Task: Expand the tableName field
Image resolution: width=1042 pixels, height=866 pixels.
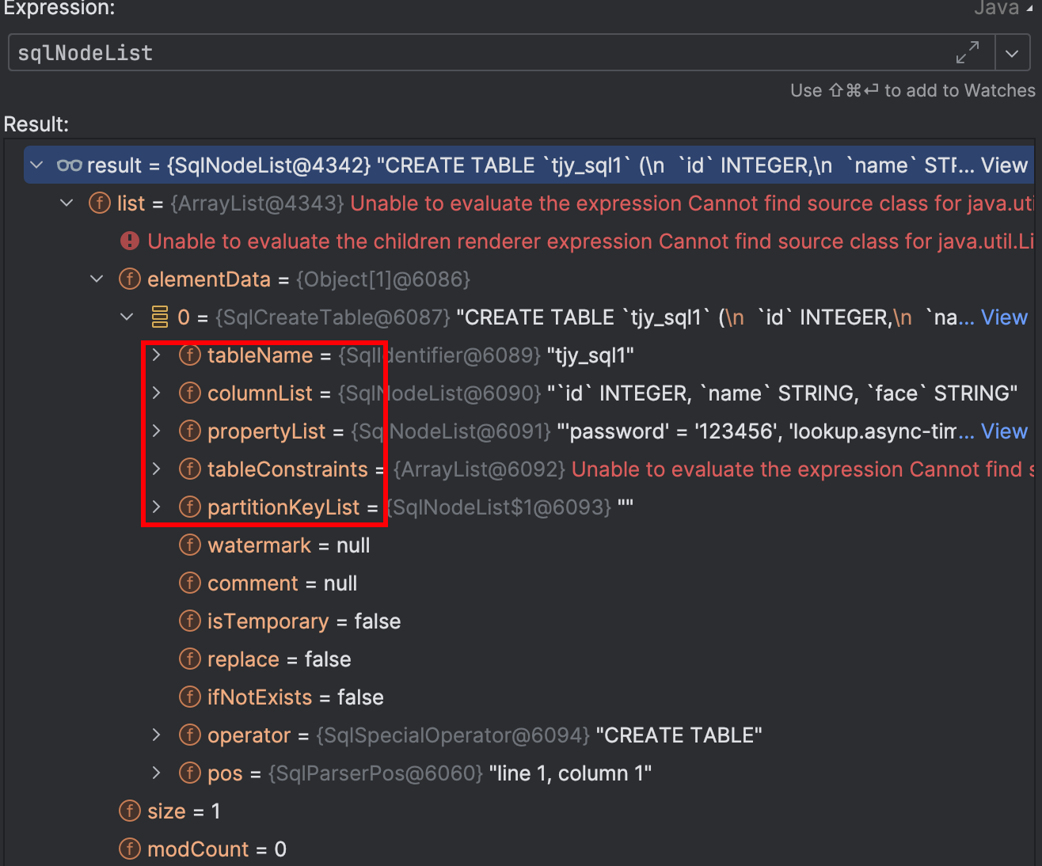Action: 157,355
